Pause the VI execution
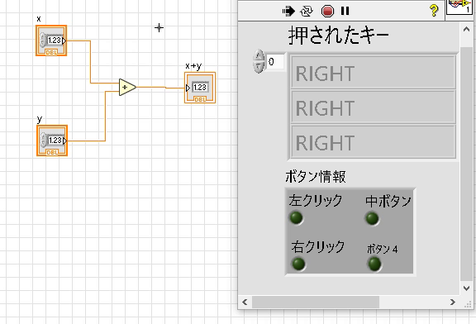Screen dimensions: 476x324 [345, 11]
